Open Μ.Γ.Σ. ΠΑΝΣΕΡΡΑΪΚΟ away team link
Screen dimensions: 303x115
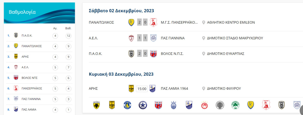(x=179, y=22)
